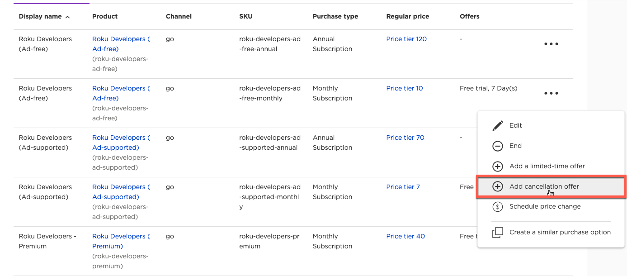Open Price tier 40 link
Image resolution: width=627 pixels, height=276 pixels.
(x=405, y=236)
